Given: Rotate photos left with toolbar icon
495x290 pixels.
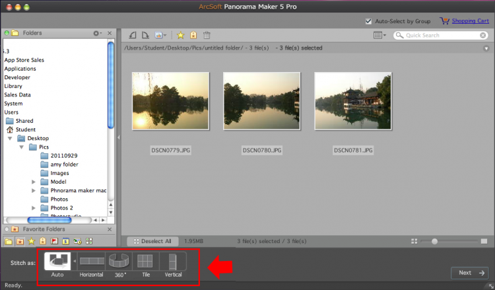Looking at the screenshot, I should coord(133,35).
